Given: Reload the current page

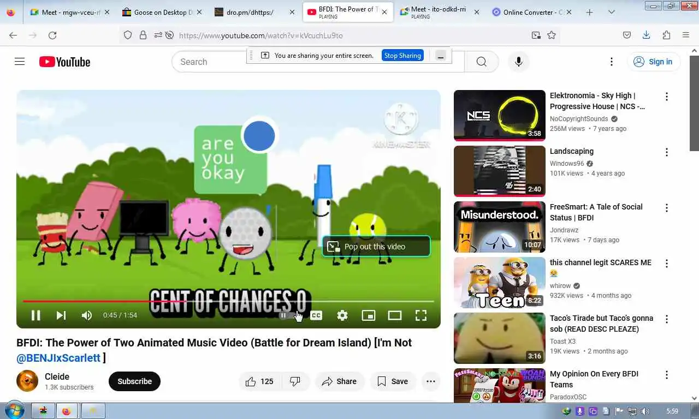Looking at the screenshot, I should [x=52, y=35].
